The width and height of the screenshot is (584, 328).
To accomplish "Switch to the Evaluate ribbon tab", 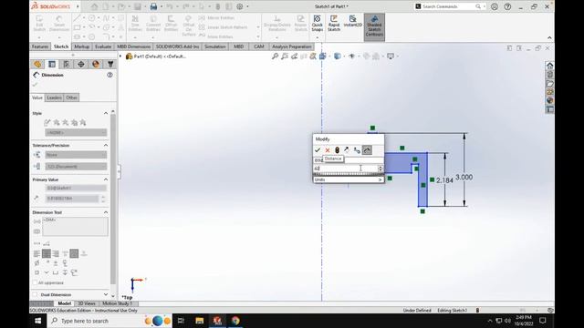I will pos(103,46).
